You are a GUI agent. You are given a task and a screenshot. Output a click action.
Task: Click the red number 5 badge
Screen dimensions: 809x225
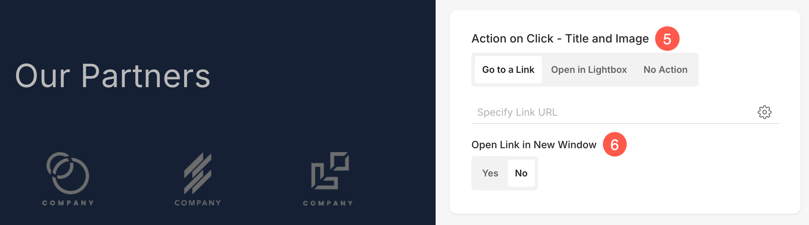point(667,39)
